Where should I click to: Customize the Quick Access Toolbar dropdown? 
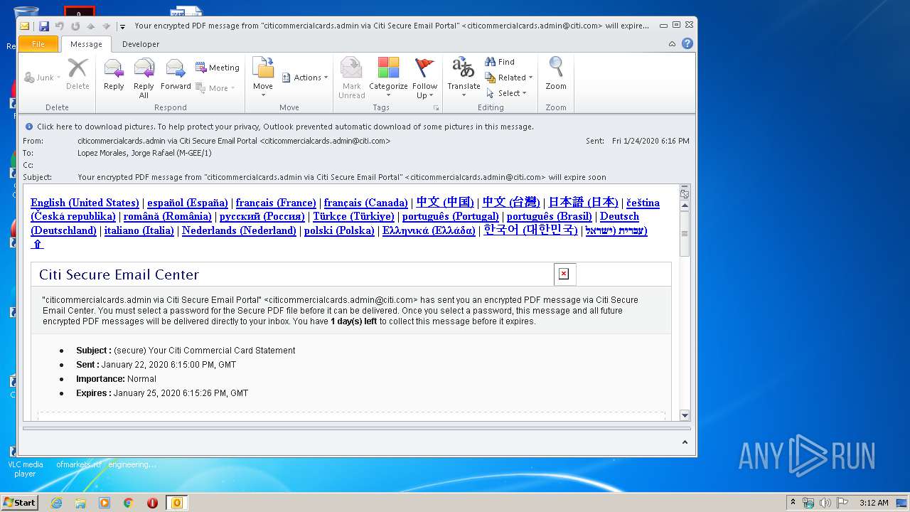(x=122, y=26)
